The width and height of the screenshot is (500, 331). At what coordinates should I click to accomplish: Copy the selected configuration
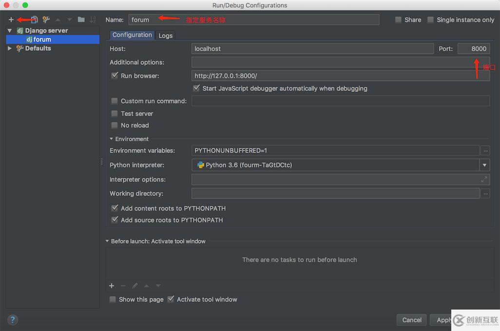click(x=34, y=19)
